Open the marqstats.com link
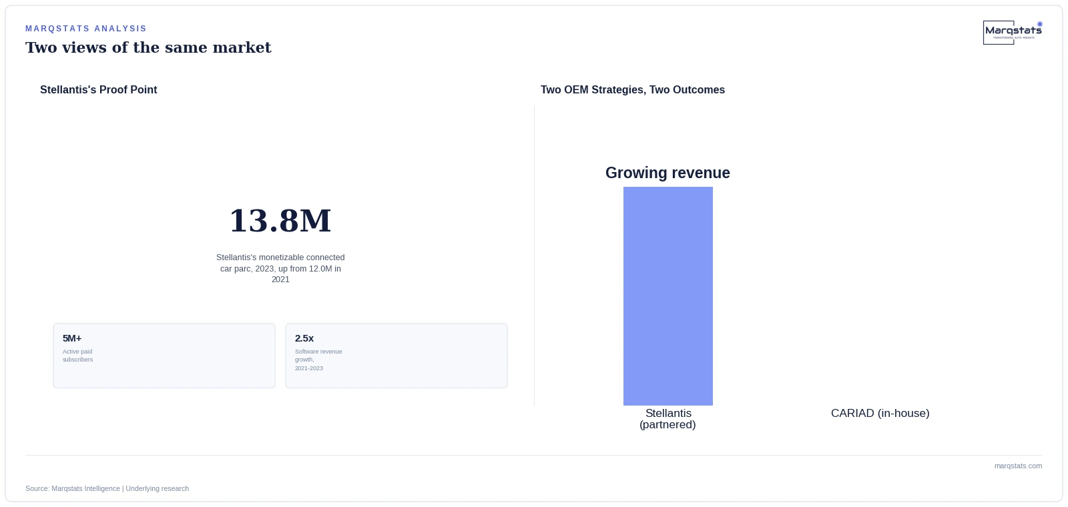The width and height of the screenshot is (1068, 507). point(1018,466)
